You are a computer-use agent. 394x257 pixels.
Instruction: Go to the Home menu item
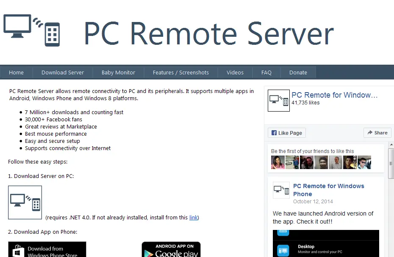tap(17, 72)
